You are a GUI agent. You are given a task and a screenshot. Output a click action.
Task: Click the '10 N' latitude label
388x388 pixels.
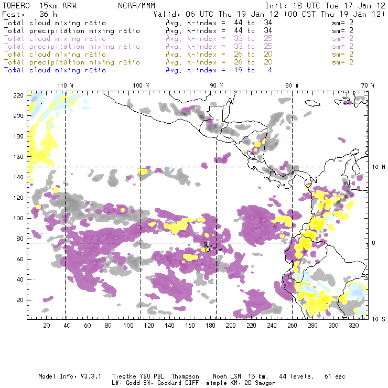tap(379, 167)
